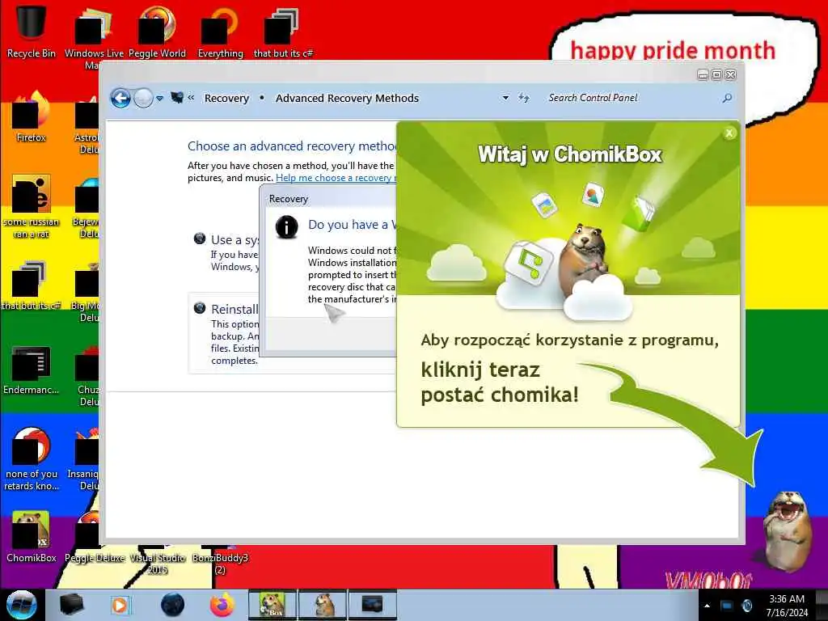Launch Firefox from the desktop icon
This screenshot has height=621, width=828.
pos(31,117)
